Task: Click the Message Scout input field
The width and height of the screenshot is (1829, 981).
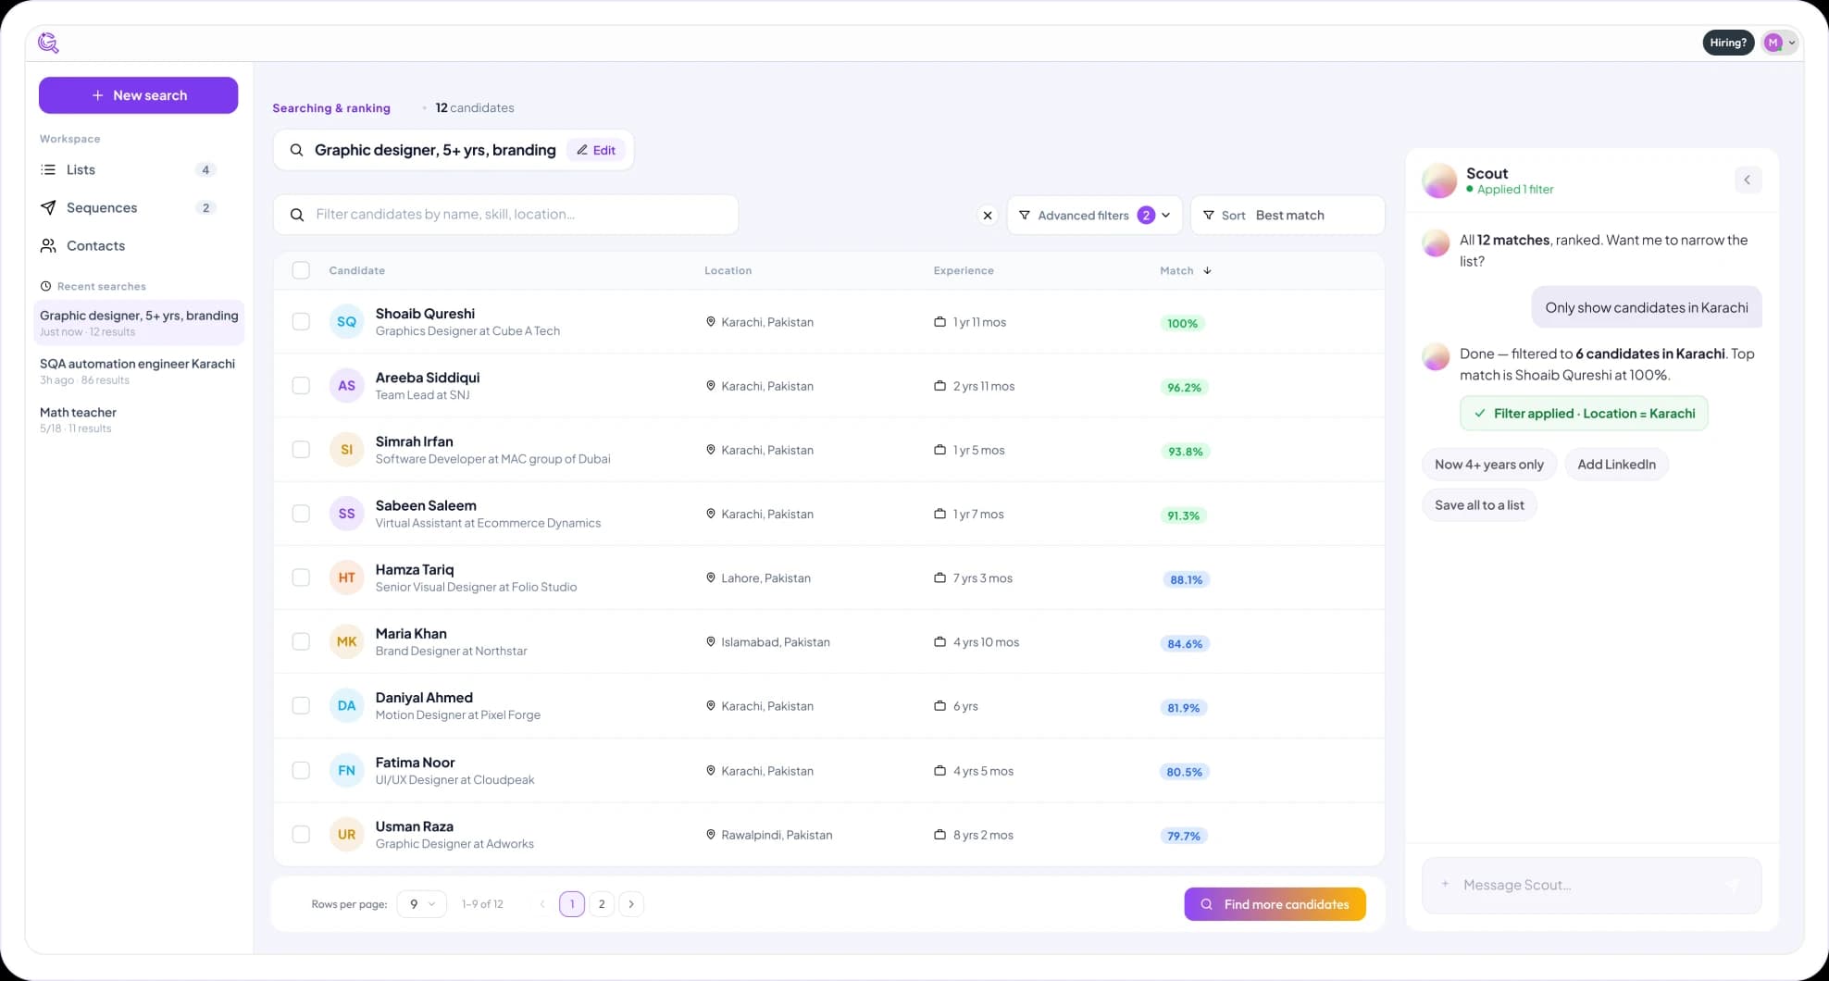Action: (1591, 885)
